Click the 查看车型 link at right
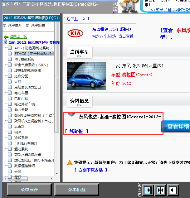 pos(175,34)
